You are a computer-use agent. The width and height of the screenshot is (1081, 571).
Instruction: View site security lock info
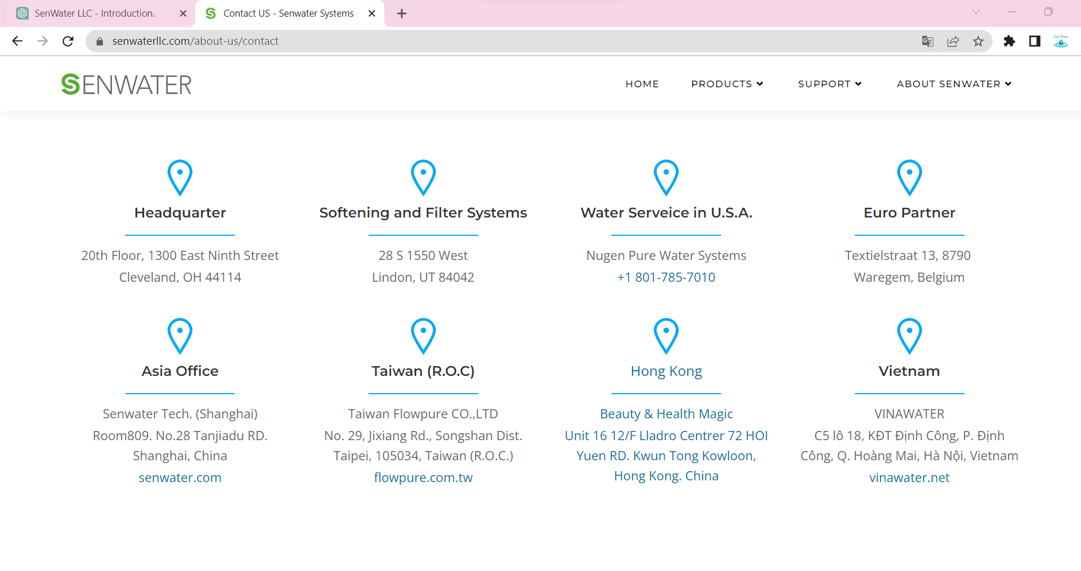[99, 41]
